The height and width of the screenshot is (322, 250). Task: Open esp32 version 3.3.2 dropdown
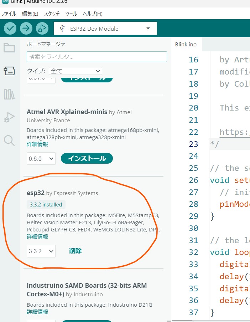pos(41,251)
